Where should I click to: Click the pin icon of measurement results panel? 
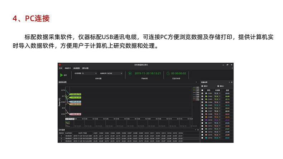(232, 82)
